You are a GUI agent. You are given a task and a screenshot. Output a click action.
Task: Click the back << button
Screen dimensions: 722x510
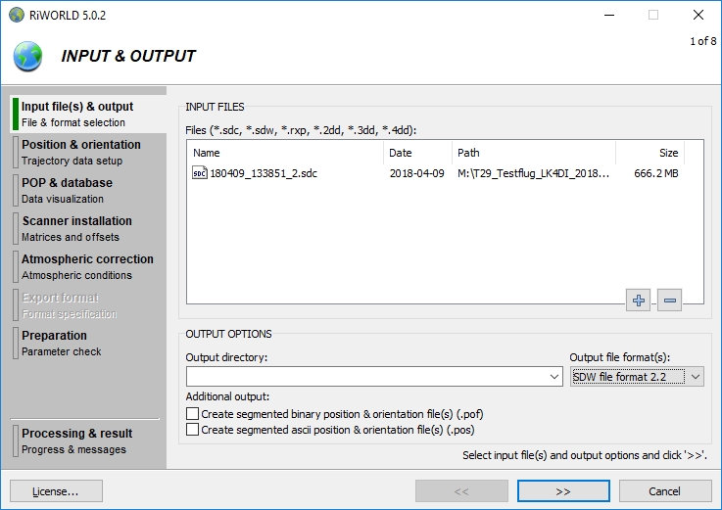tap(461, 491)
